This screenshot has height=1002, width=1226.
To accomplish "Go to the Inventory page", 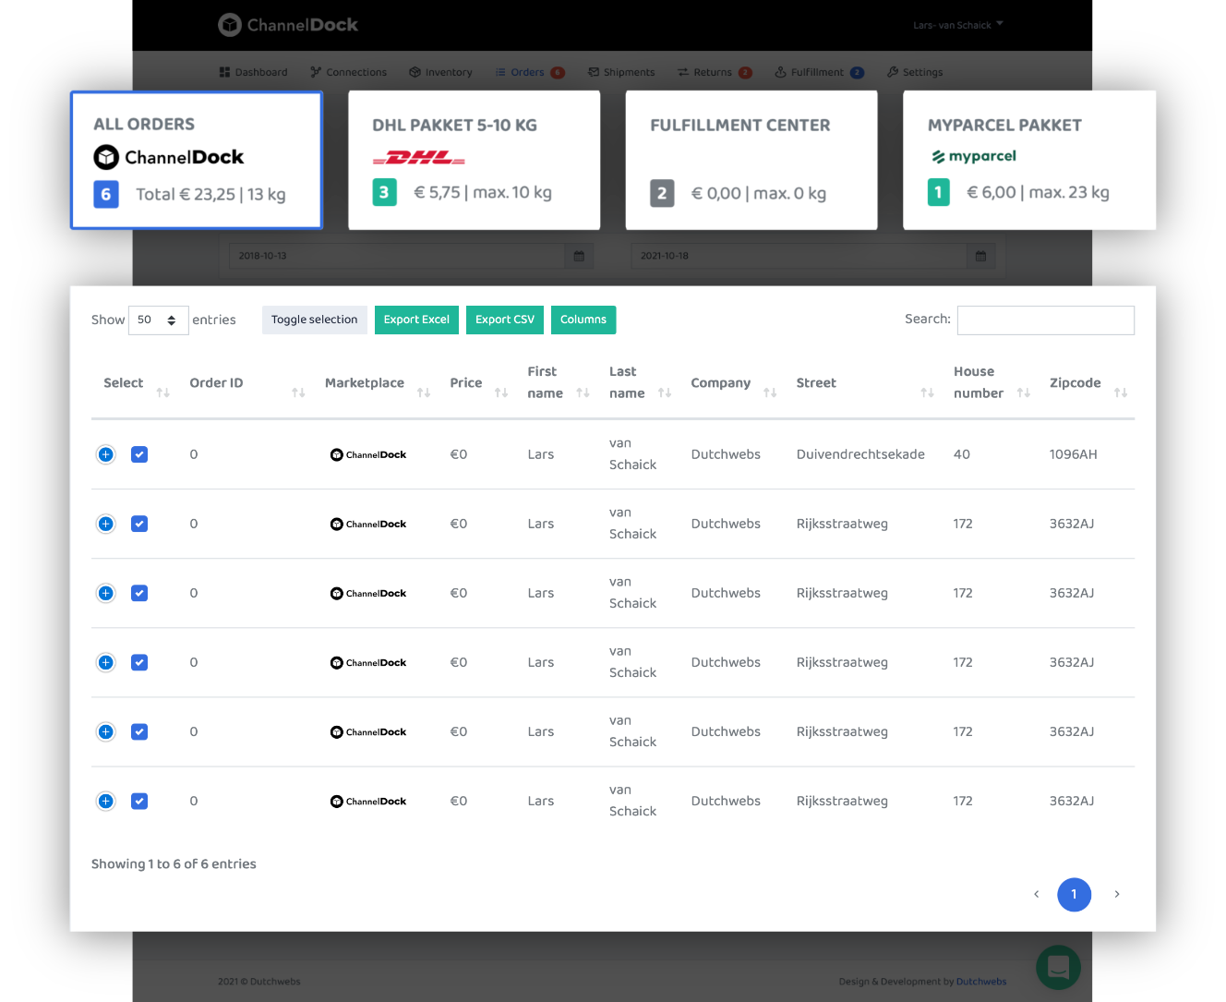I will coord(440,72).
